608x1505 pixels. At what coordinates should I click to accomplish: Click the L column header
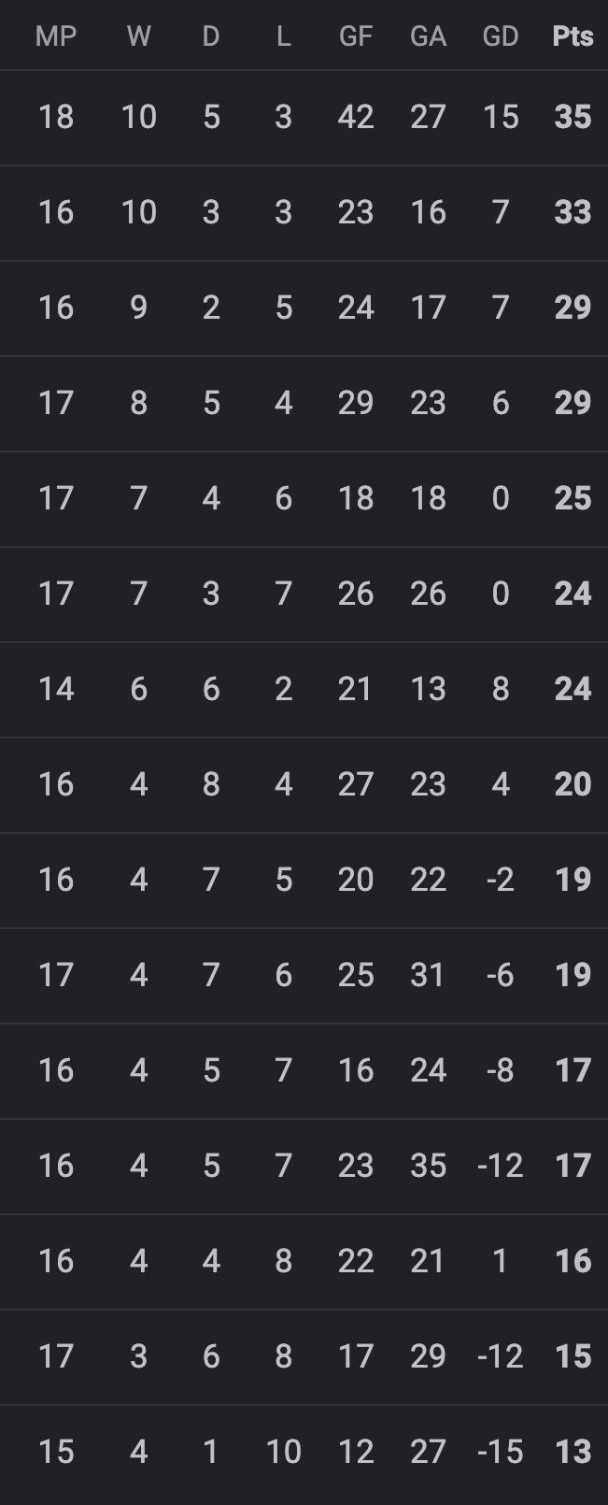click(283, 36)
